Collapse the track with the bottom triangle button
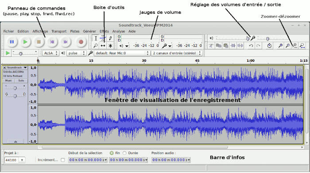This screenshot has width=310, height=173. point(15,142)
